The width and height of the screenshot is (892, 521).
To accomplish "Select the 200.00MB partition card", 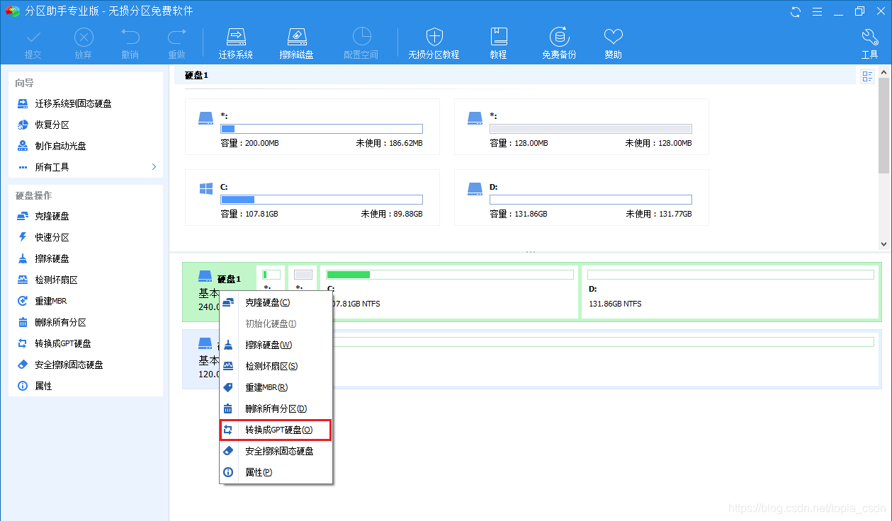I will click(x=312, y=127).
